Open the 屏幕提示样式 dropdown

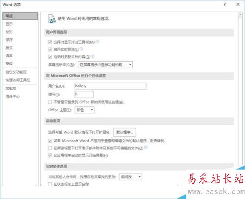[x=105, y=65]
